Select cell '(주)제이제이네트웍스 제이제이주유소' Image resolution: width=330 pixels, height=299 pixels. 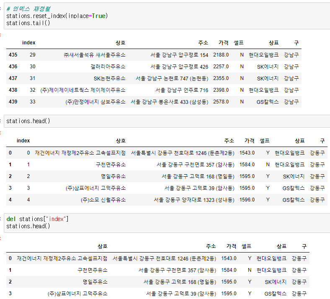tap(83, 90)
